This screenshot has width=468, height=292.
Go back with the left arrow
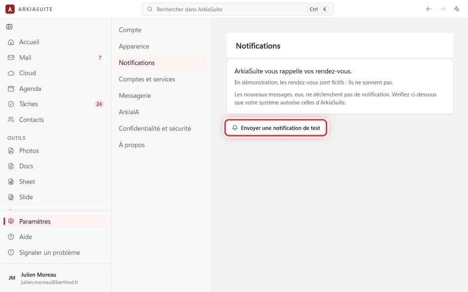point(429,9)
